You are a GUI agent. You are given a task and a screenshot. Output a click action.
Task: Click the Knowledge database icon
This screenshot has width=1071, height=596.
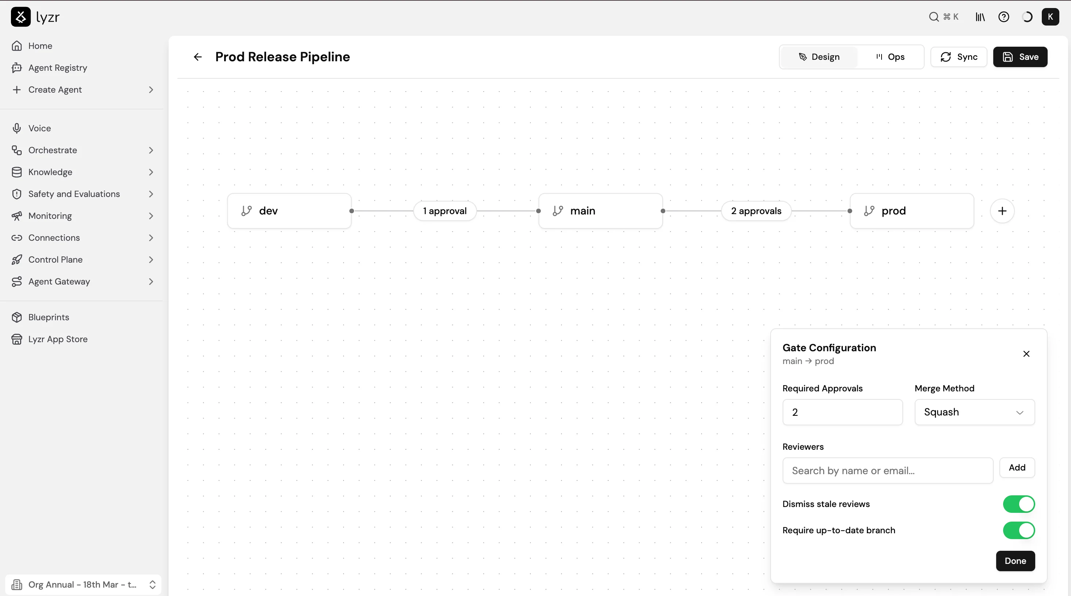point(17,172)
